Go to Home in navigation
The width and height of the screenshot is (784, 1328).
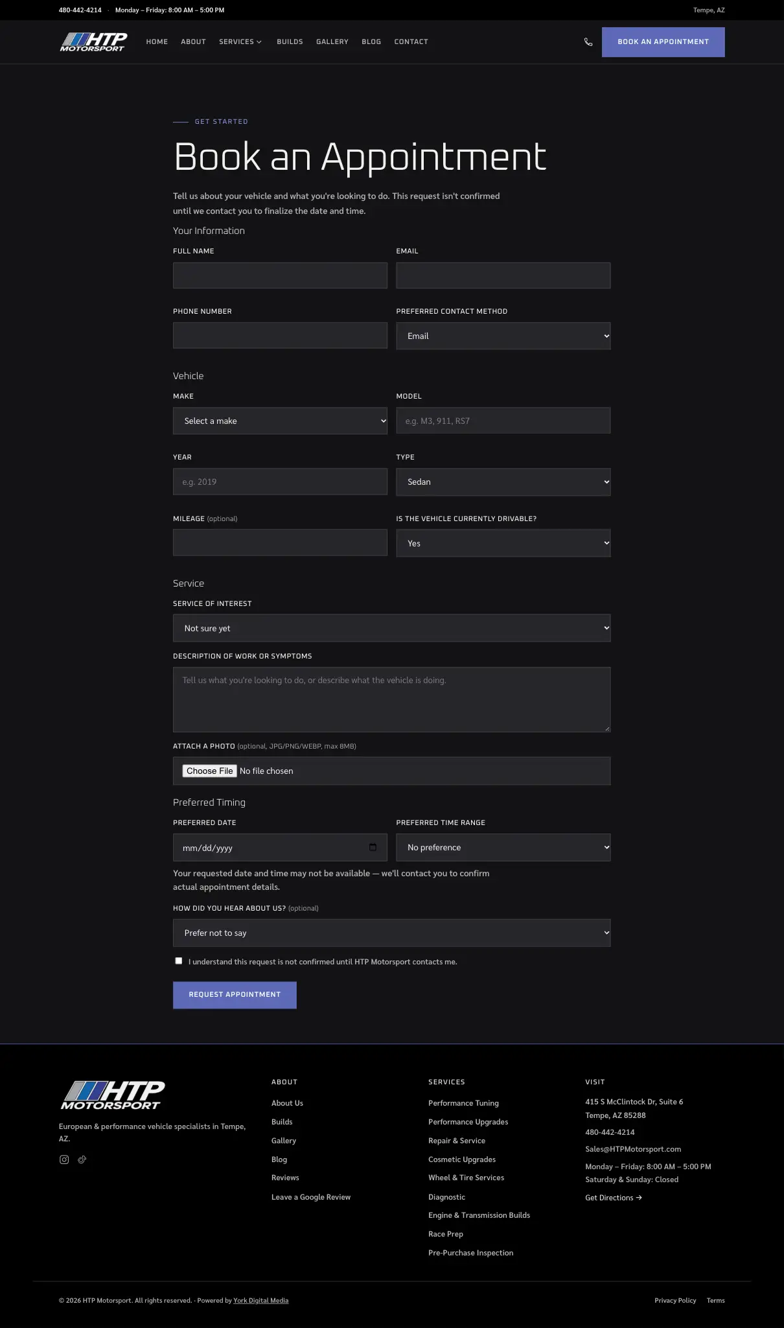[x=157, y=41]
